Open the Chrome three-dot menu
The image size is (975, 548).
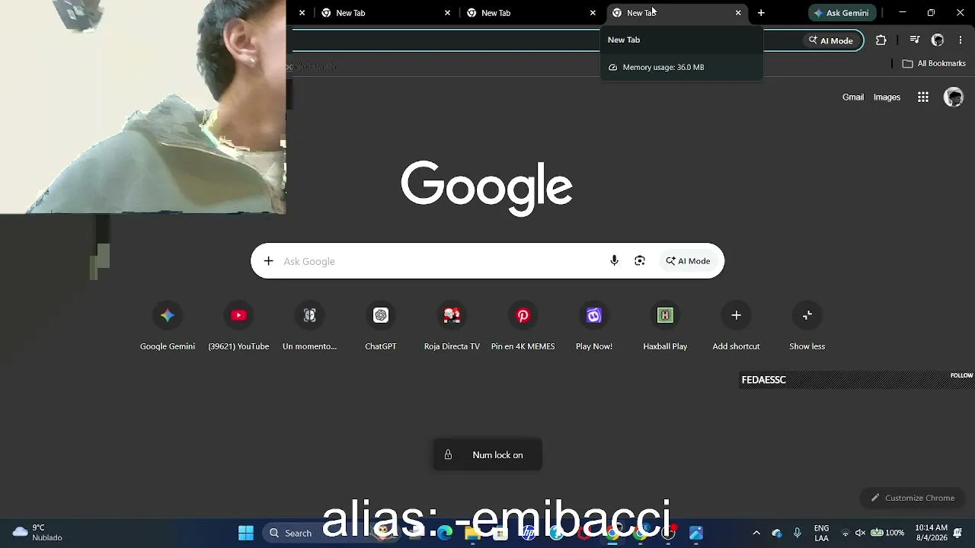(961, 40)
